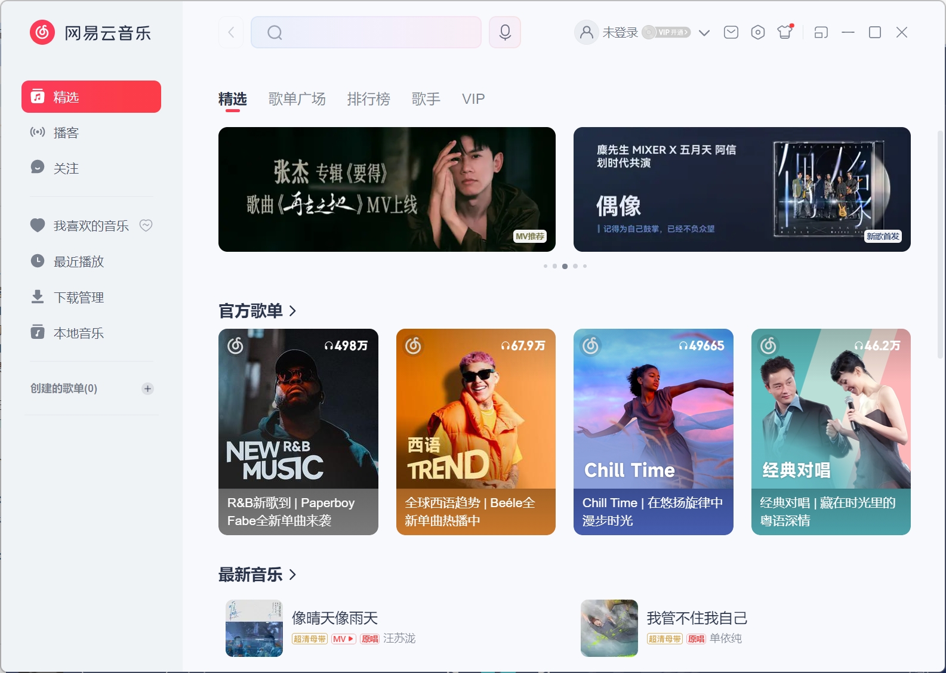The height and width of the screenshot is (673, 946).
Task: Open 官方歌单 heading link
Action: coord(251,311)
